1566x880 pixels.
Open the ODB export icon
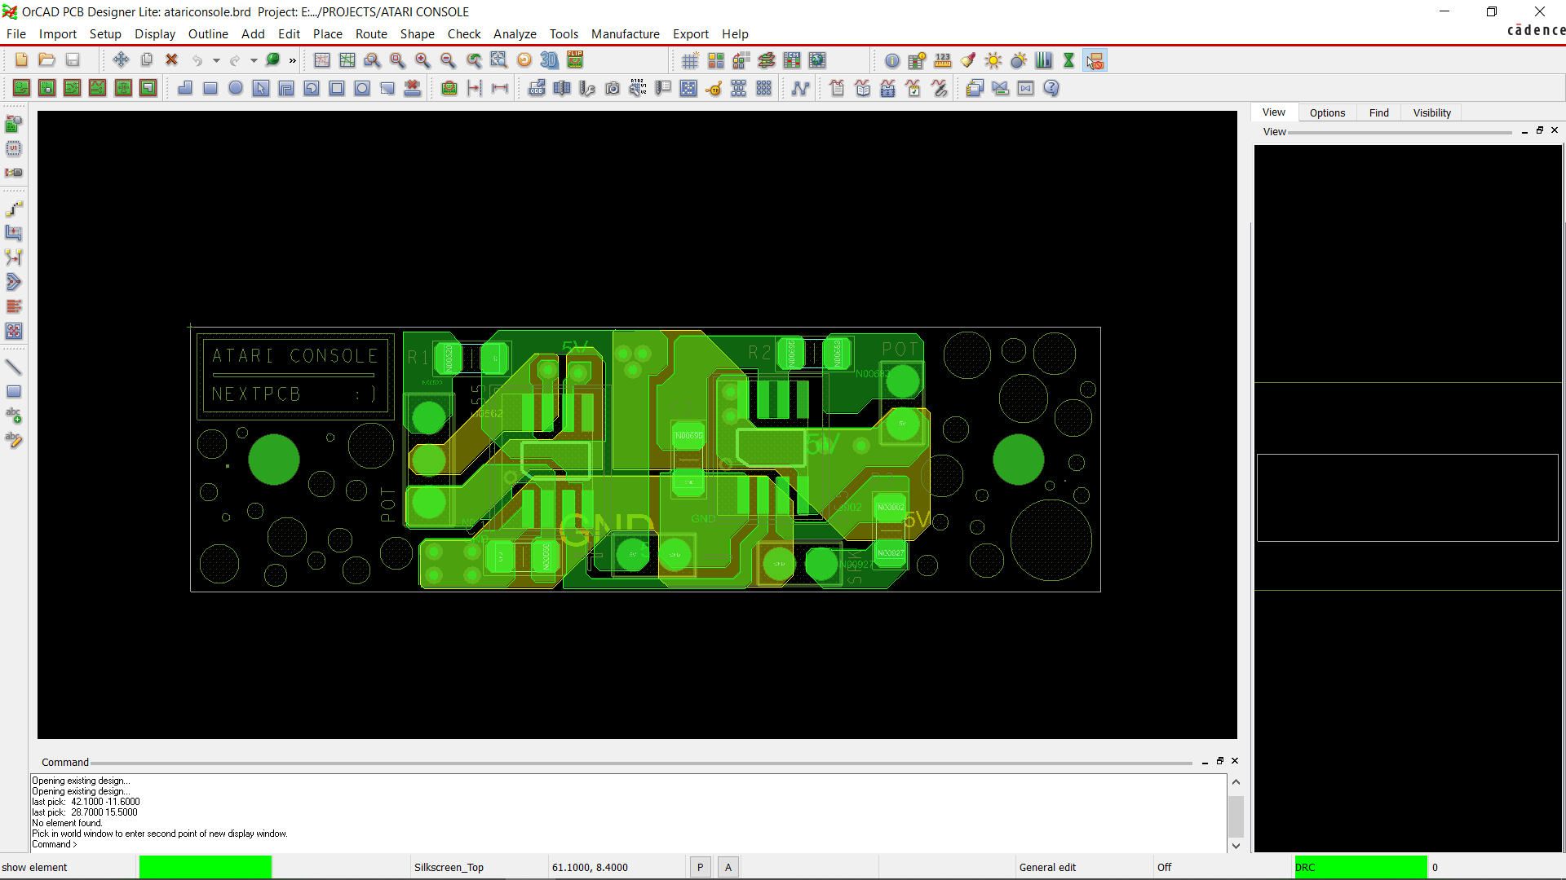tap(537, 88)
